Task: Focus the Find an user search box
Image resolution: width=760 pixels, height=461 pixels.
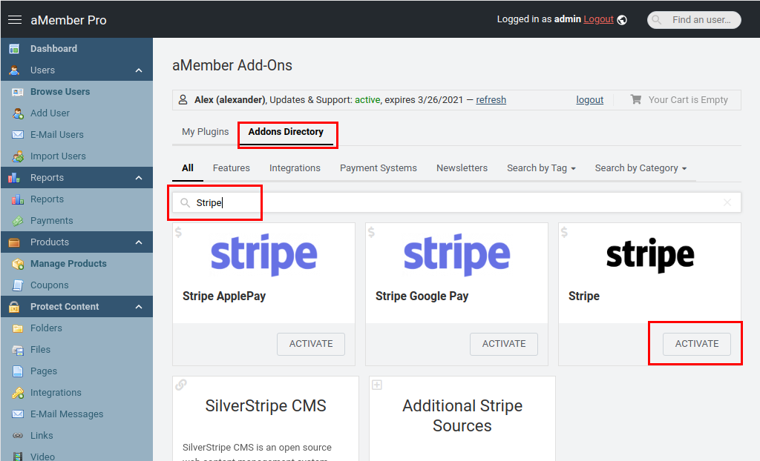Action: point(701,20)
